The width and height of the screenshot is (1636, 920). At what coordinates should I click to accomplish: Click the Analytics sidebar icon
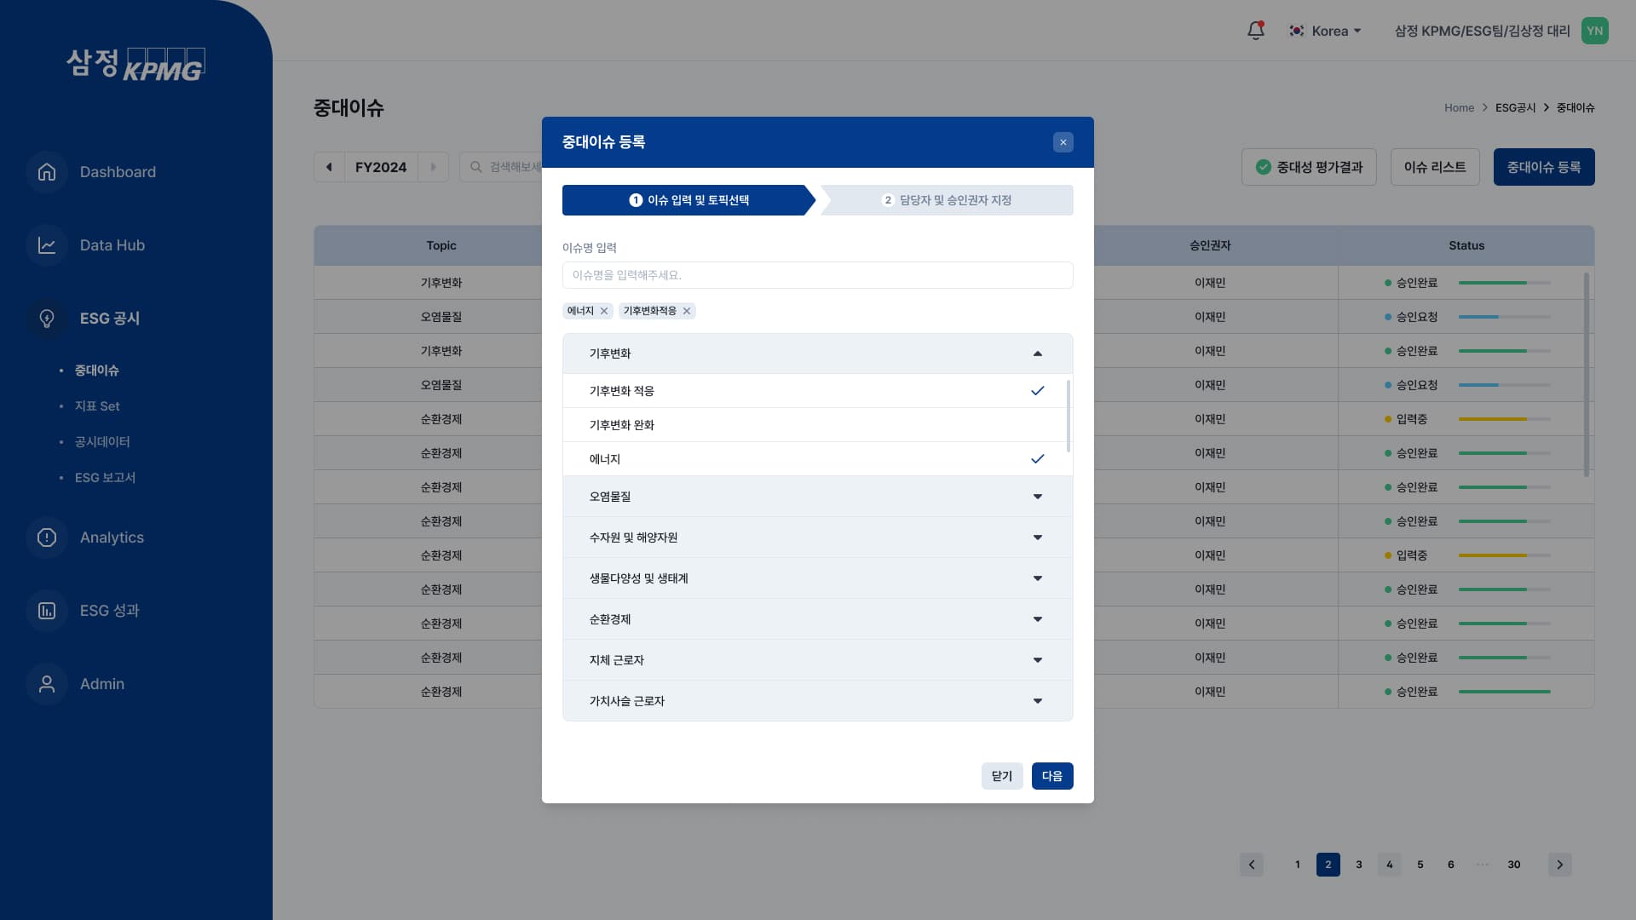pos(47,538)
